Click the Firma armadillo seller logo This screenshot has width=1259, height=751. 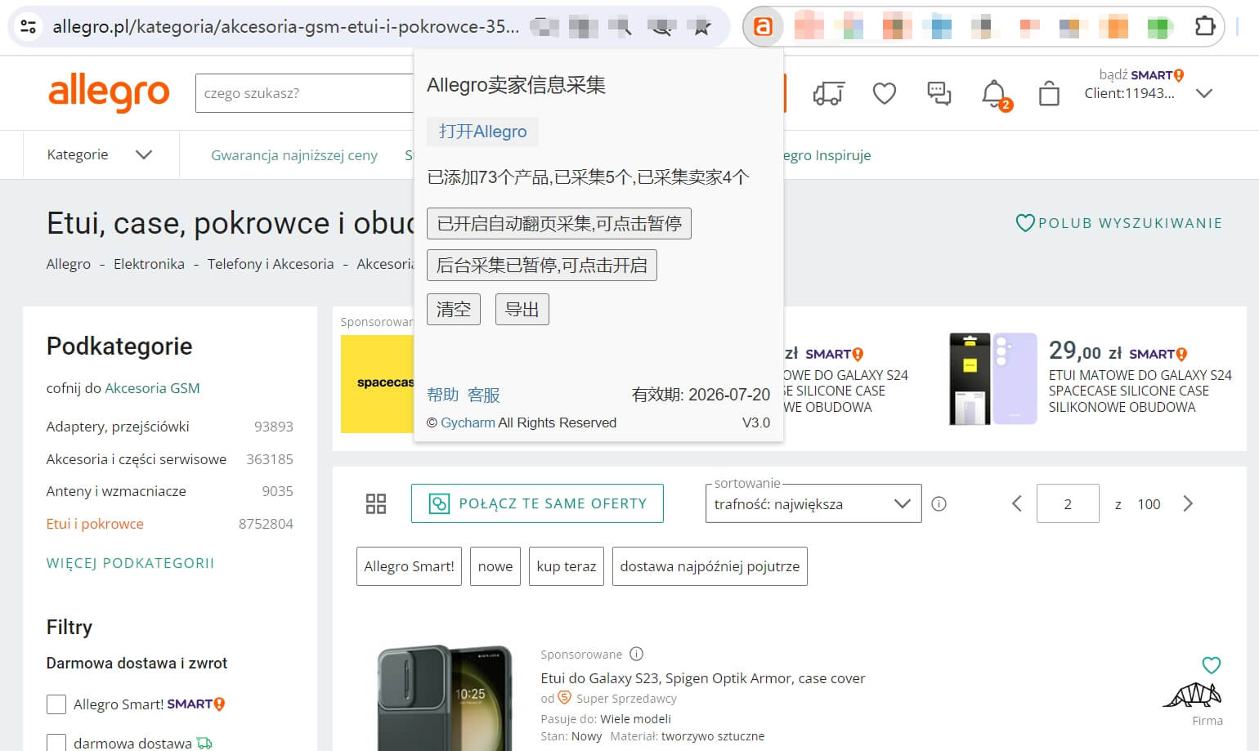point(1193,695)
